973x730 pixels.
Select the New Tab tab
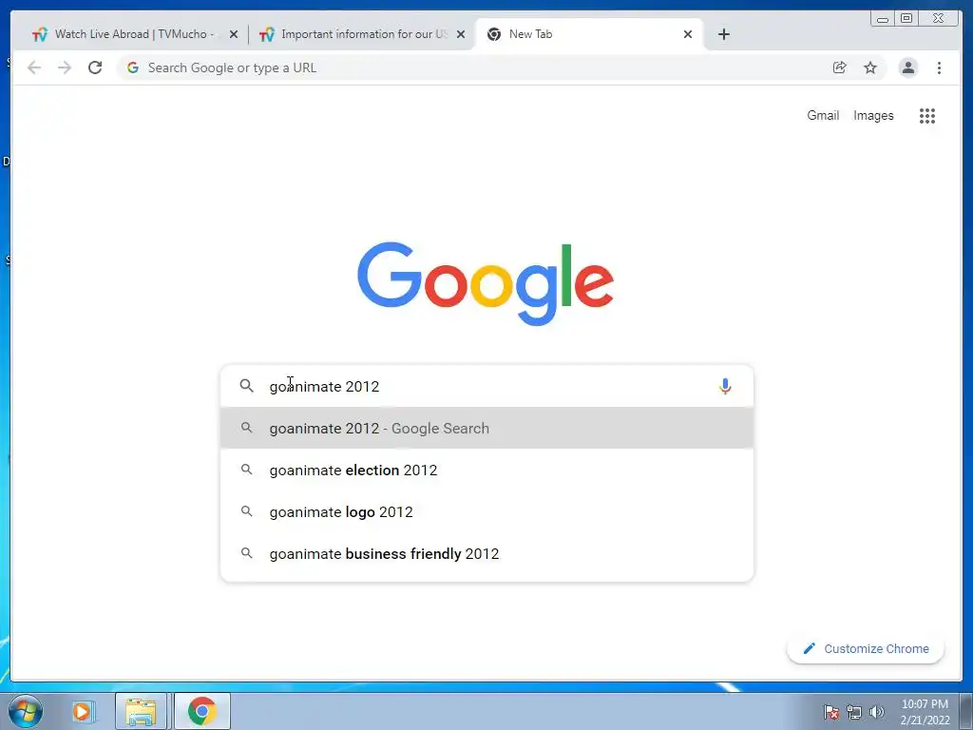[588, 34]
